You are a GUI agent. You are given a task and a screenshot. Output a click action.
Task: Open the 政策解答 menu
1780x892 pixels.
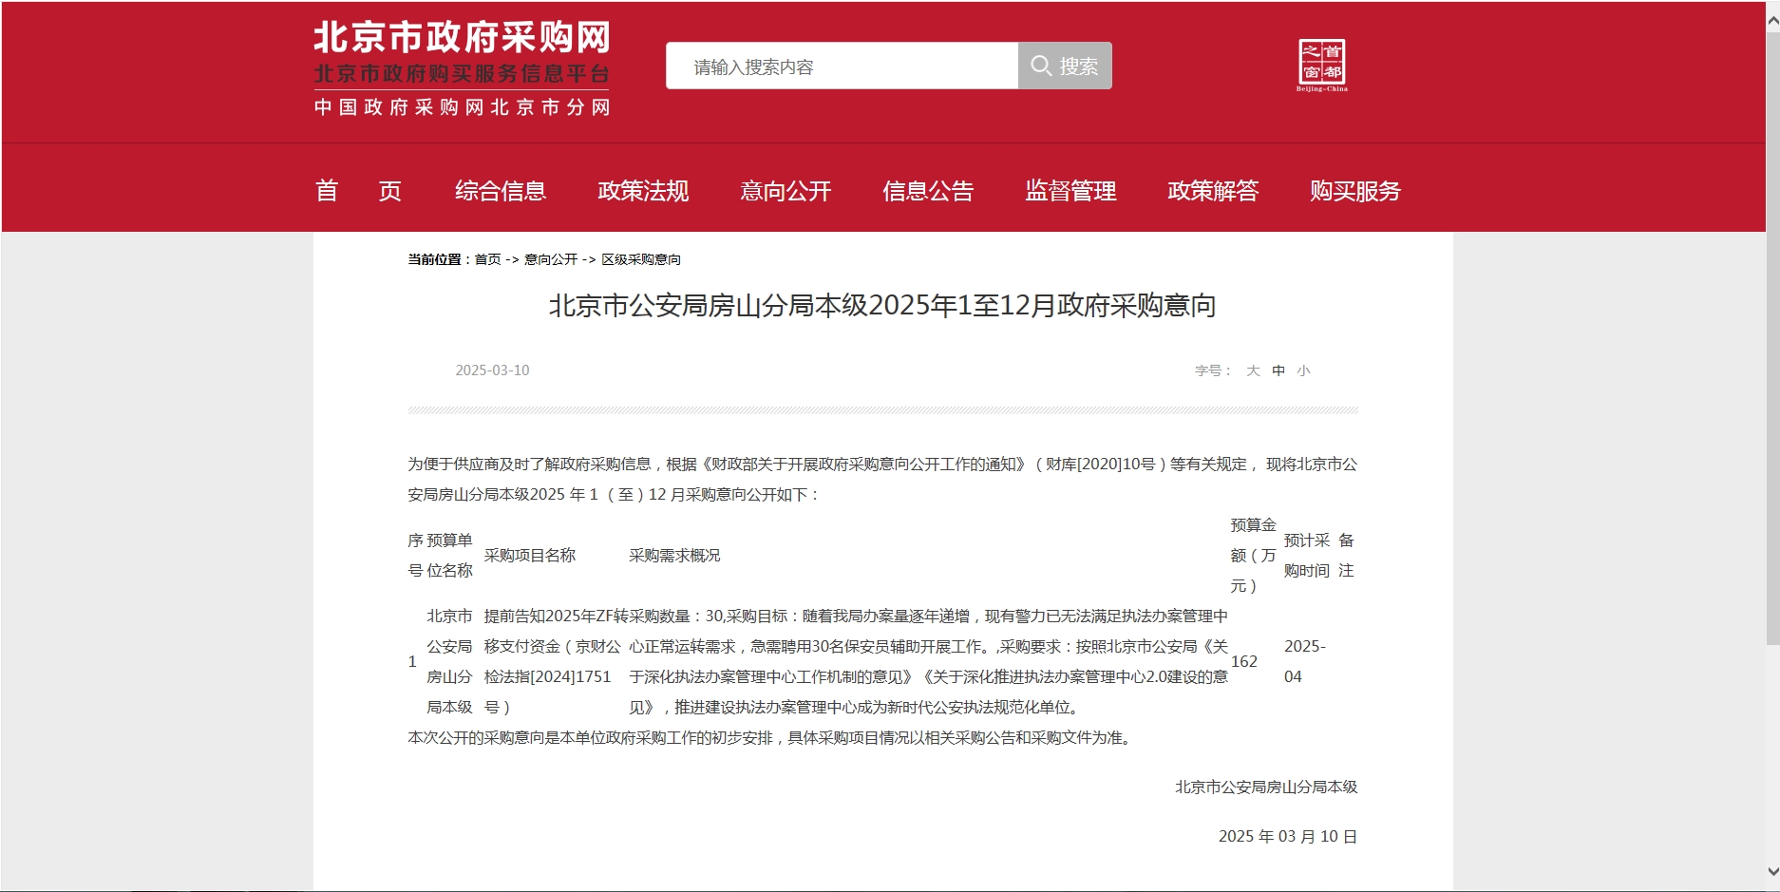point(1213,191)
